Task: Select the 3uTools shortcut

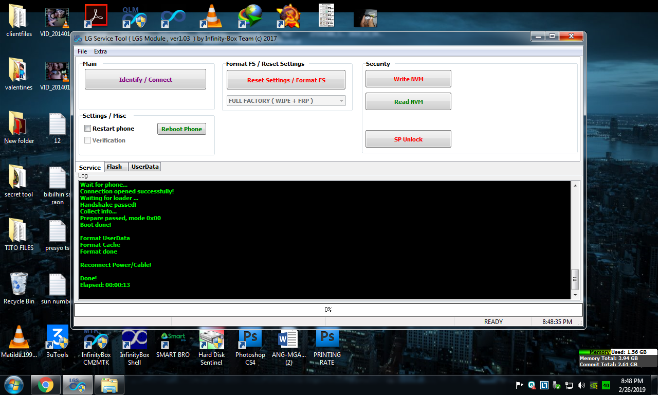Action: (57, 342)
